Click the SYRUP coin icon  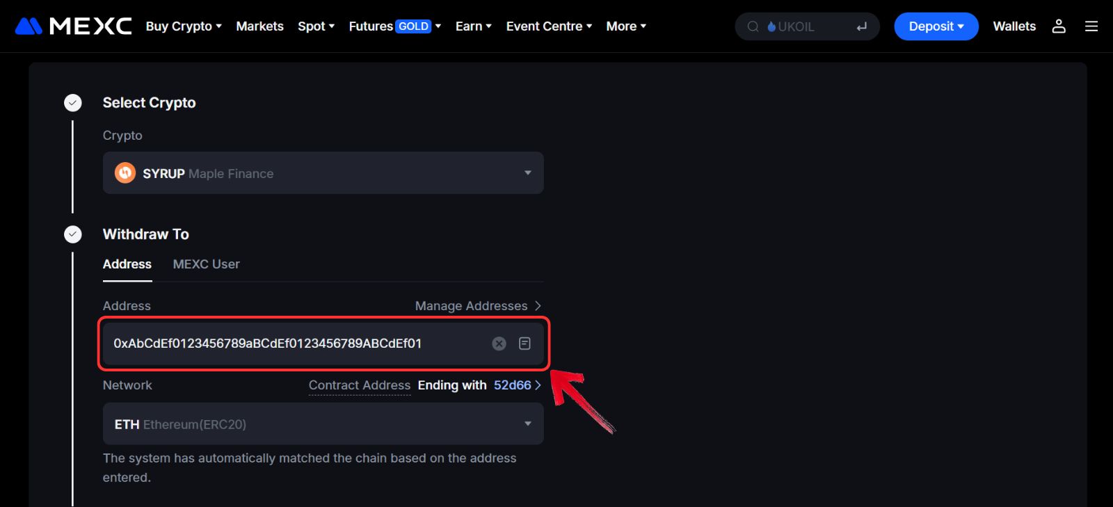125,173
